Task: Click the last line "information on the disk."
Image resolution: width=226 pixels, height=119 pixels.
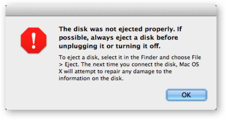Action: (91, 78)
